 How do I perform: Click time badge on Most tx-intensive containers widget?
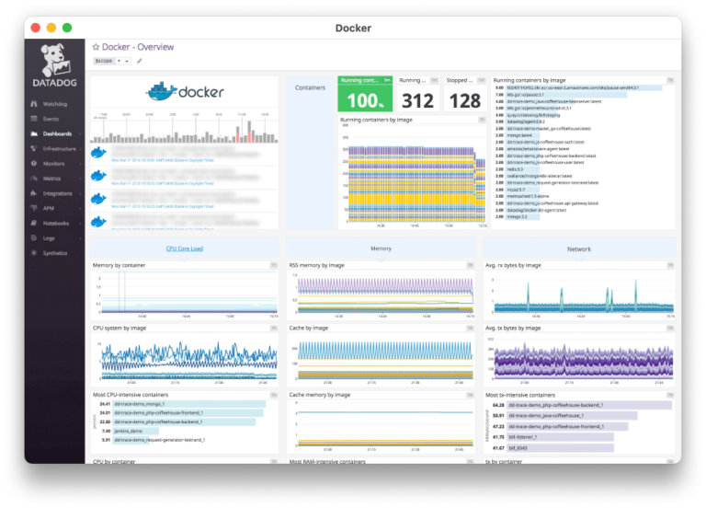(670, 395)
